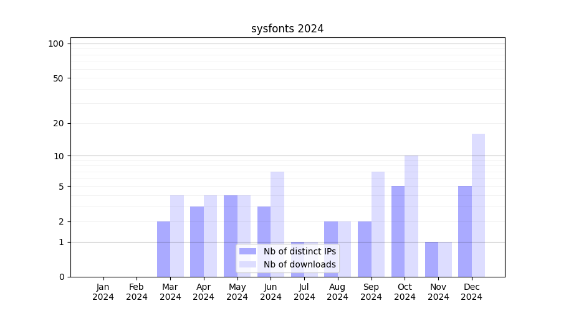Select the 'Nb of downloads' legend label
561x311 pixels.
(299, 264)
